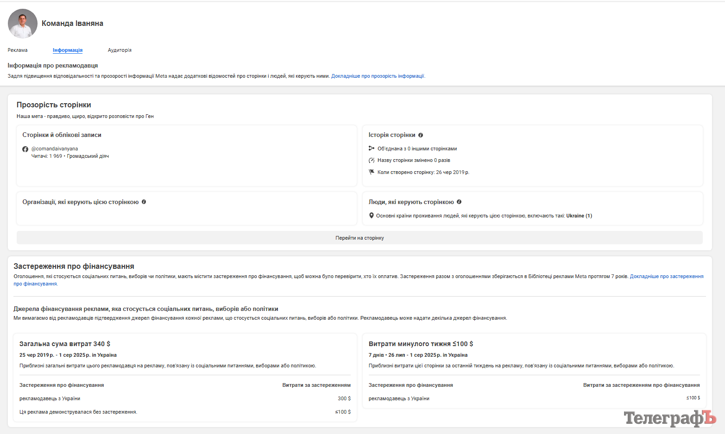725x434 pixels.
Task: Click the @comandaivanyana account handle
Action: 55,149
